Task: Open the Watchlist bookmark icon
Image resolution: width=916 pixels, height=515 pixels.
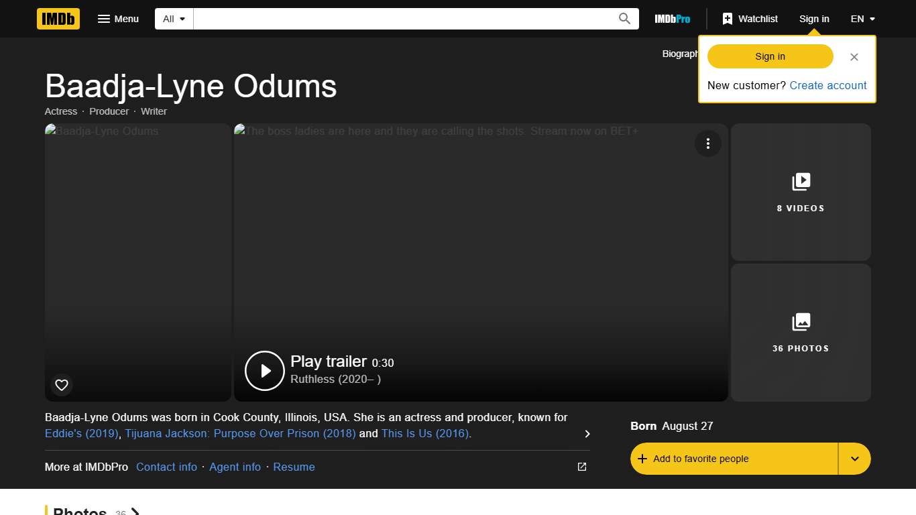Action: [x=728, y=19]
